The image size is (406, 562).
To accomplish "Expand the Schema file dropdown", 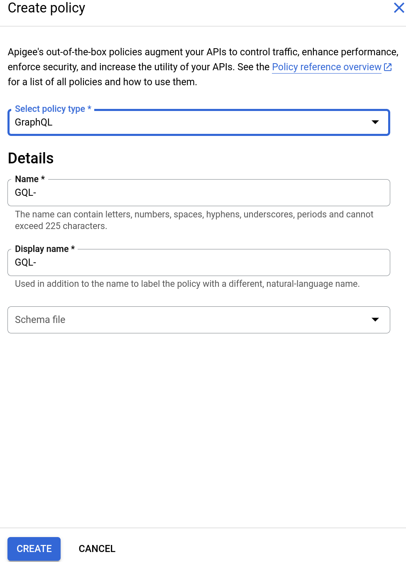I will pos(198,320).
